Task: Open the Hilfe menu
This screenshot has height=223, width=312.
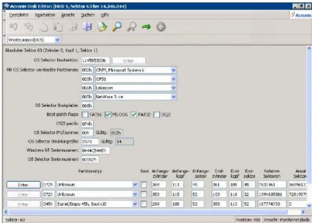Action: point(105,15)
